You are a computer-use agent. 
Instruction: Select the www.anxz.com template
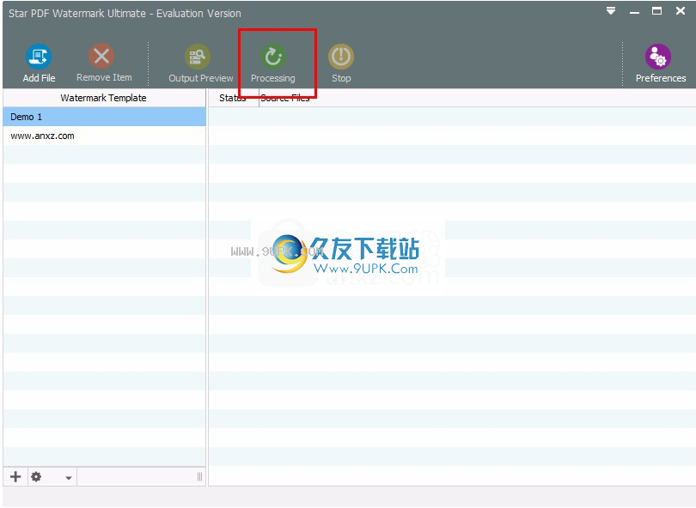[104, 136]
